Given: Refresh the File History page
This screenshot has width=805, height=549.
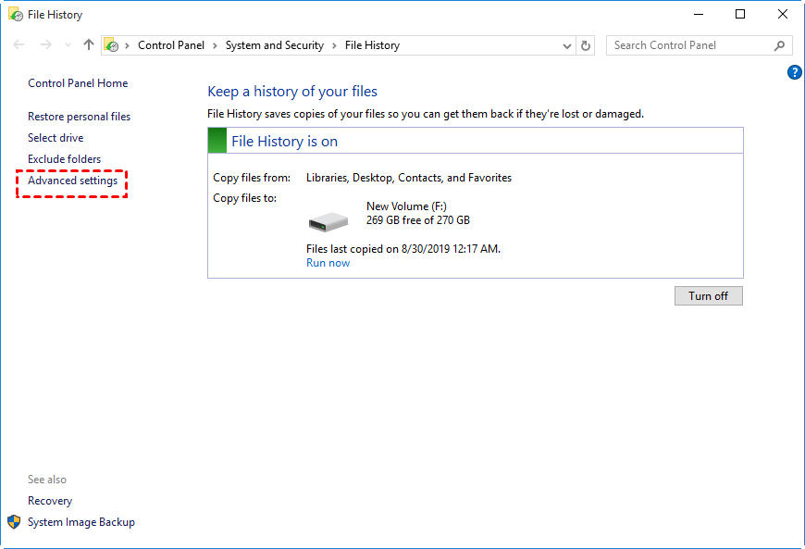Looking at the screenshot, I should (586, 45).
